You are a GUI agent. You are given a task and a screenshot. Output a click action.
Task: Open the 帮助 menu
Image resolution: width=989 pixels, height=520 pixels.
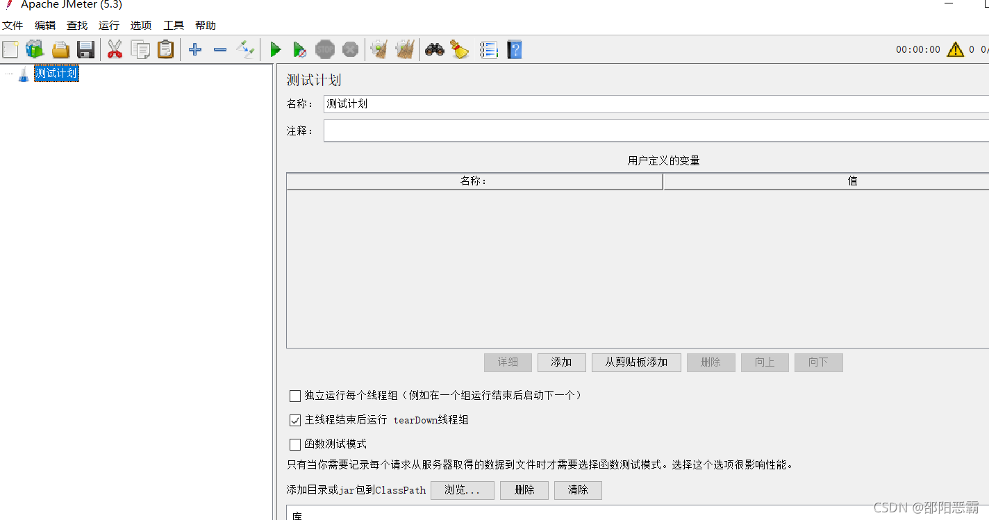pos(206,25)
